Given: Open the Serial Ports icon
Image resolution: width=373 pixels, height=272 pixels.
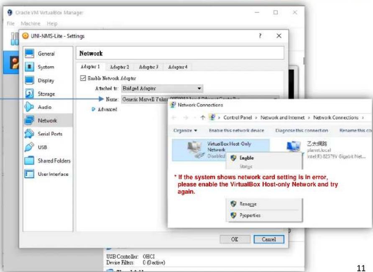Looking at the screenshot, I should [x=29, y=134].
